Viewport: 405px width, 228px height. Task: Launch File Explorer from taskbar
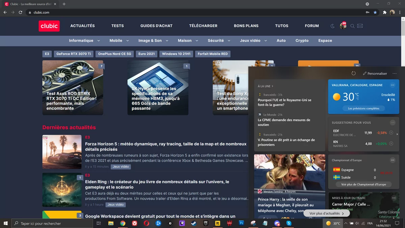click(x=111, y=223)
